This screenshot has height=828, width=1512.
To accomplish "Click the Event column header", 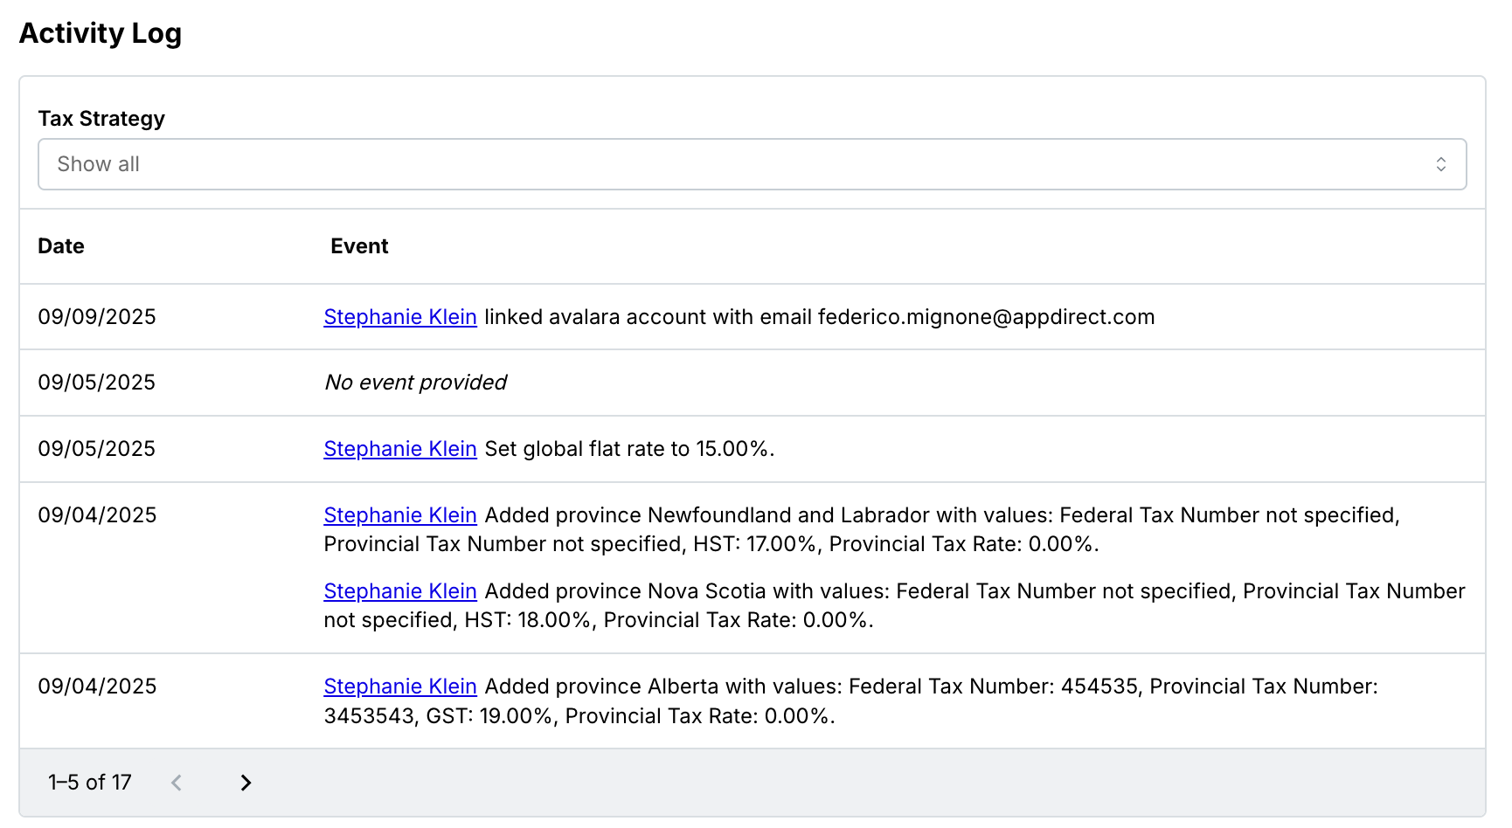I will 359,246.
